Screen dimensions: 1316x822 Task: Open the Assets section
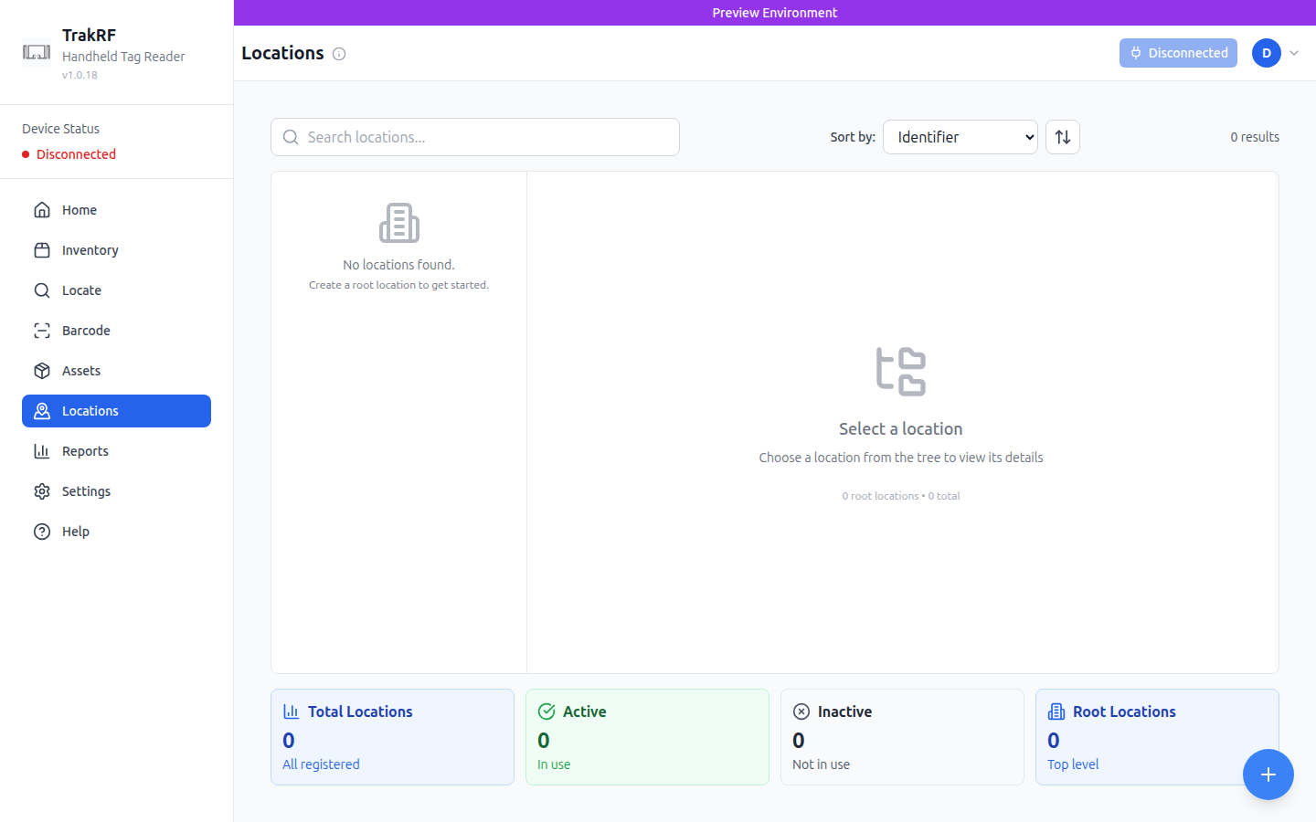tap(82, 370)
